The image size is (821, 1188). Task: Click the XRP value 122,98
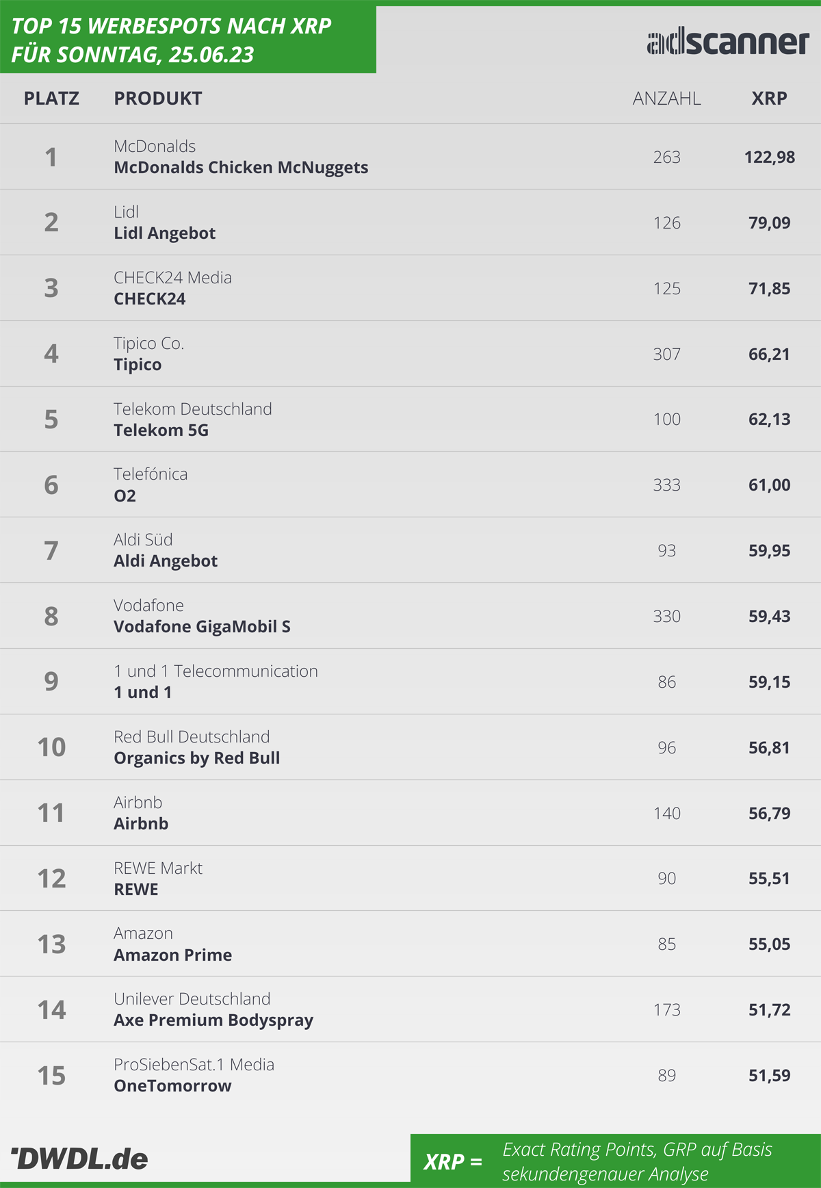(770, 157)
